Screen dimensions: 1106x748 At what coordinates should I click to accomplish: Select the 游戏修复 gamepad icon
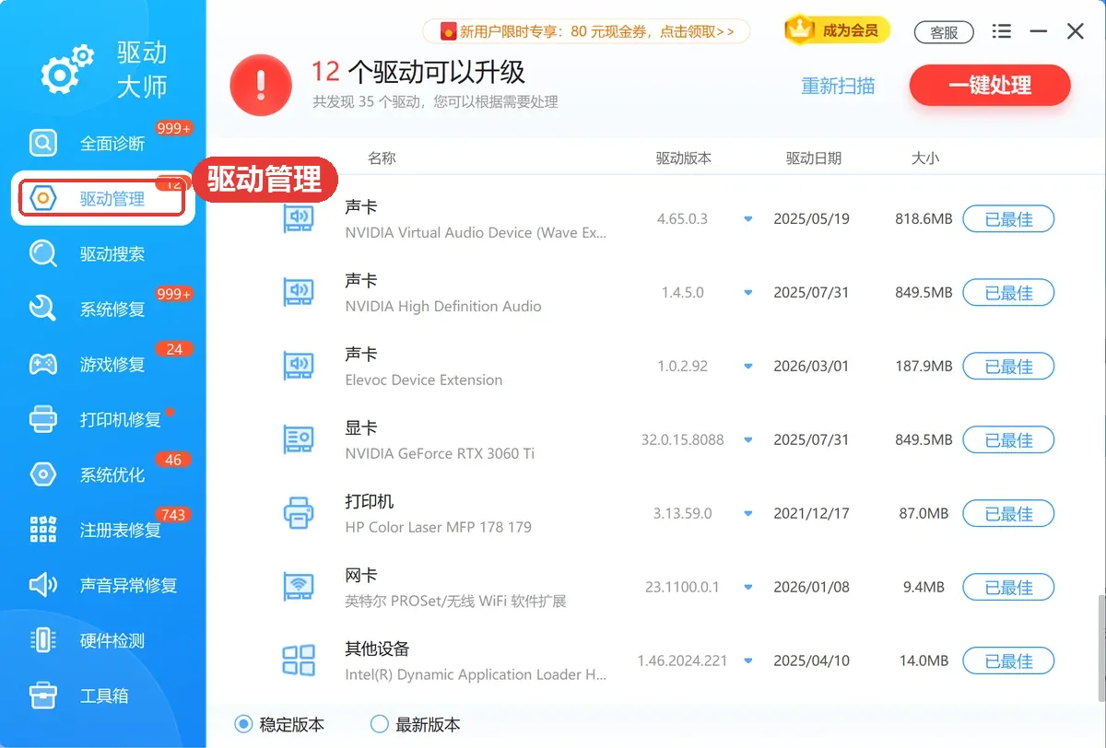(x=43, y=364)
